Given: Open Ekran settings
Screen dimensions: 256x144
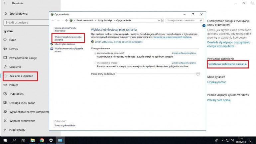Looking at the screenshot, I should pos(13,40).
